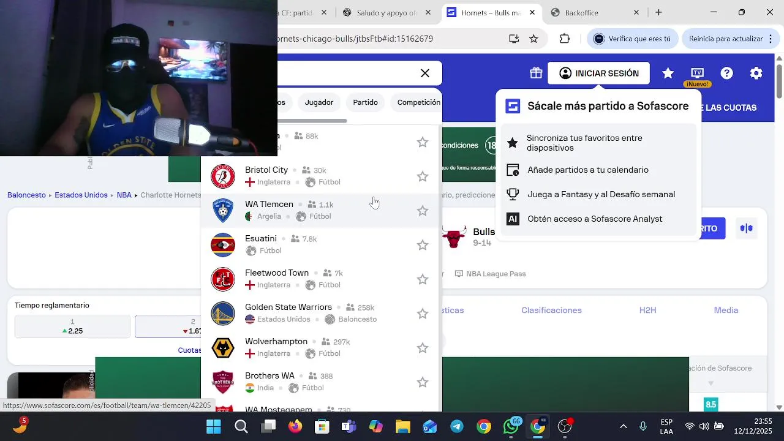Click NBA League Pass channel
The image size is (784, 441).
click(x=490, y=274)
